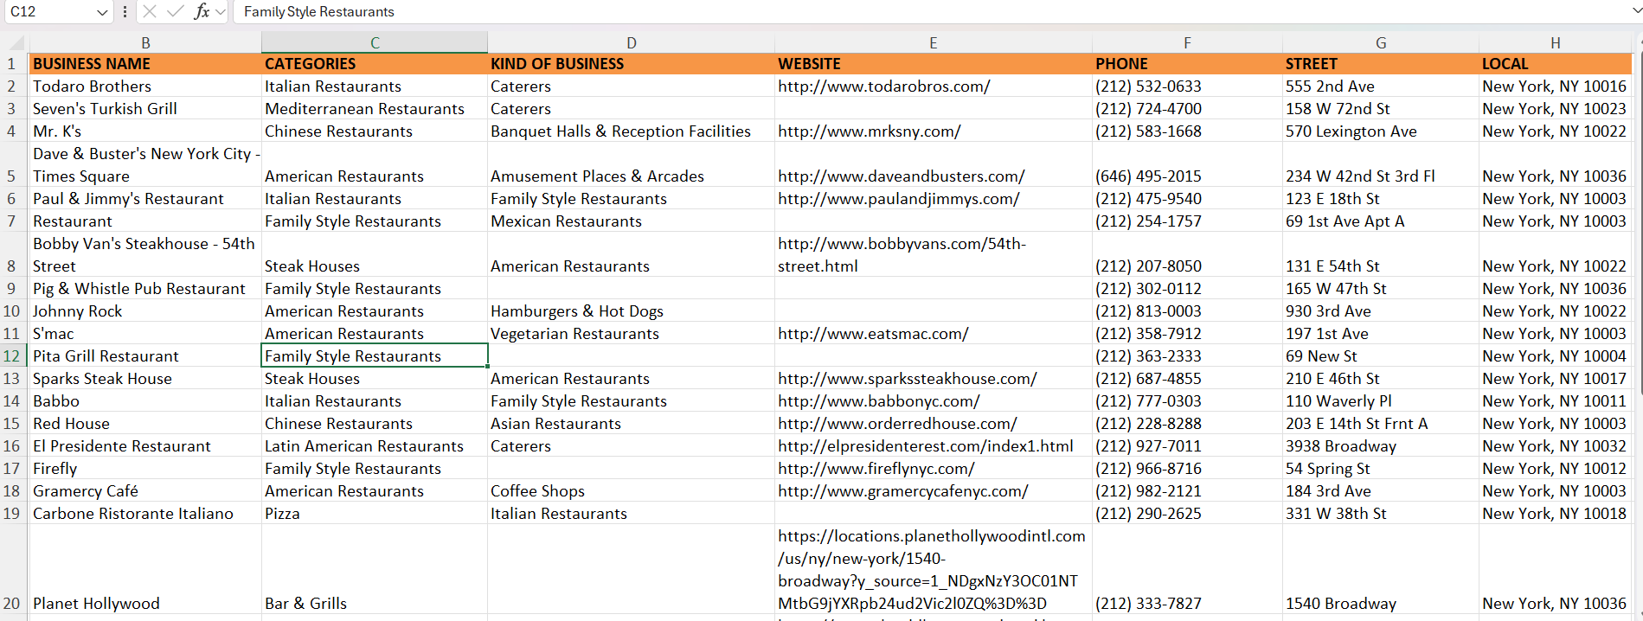
Task: Open the babbonyc.com website link
Action: point(878,400)
